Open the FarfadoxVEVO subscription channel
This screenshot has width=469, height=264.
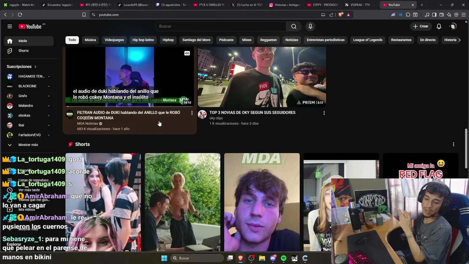click(29, 135)
